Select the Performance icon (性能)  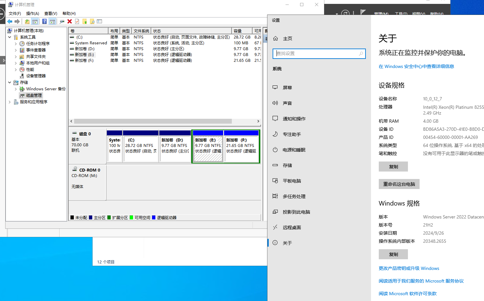coord(22,70)
